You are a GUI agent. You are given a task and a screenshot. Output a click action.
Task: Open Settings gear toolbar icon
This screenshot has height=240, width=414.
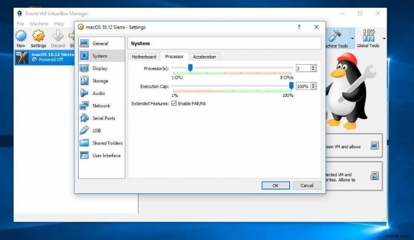38,36
